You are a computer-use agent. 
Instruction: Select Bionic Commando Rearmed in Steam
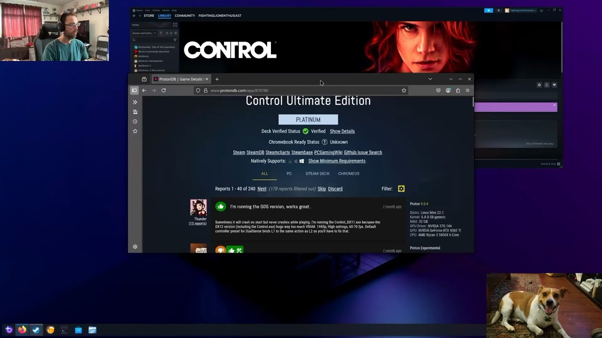point(153,52)
